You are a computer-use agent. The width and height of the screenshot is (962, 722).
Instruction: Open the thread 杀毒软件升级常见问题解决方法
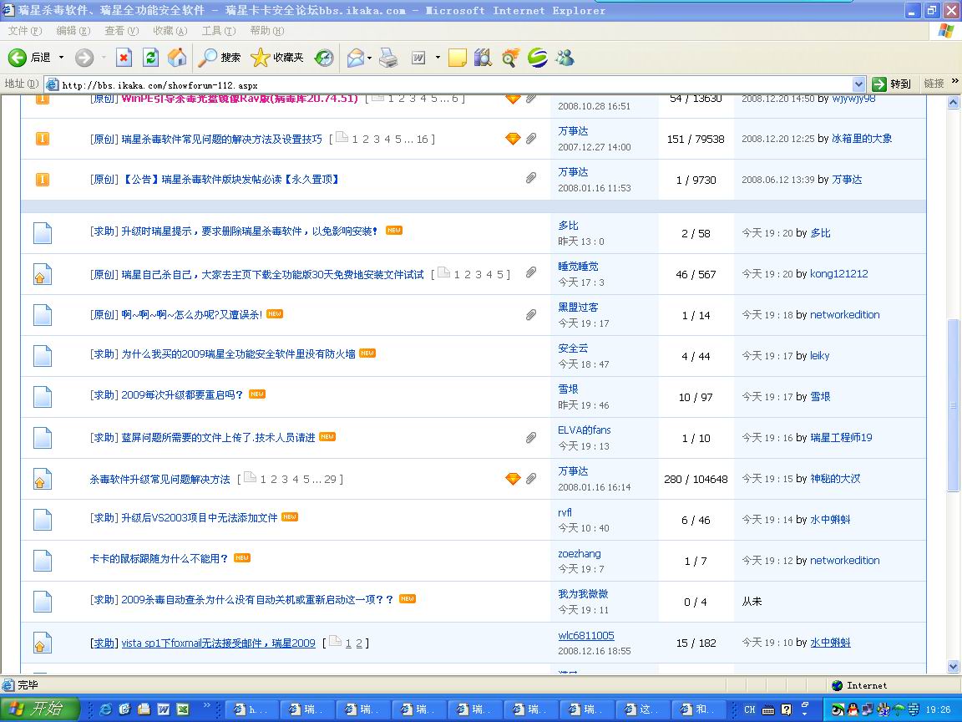(159, 480)
